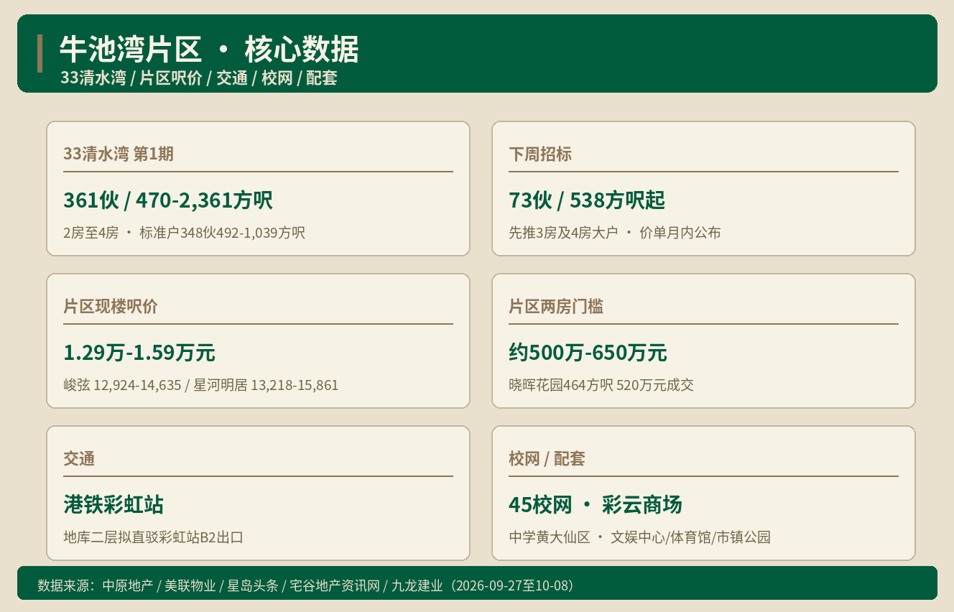Select the card heading 交通

tap(79, 458)
